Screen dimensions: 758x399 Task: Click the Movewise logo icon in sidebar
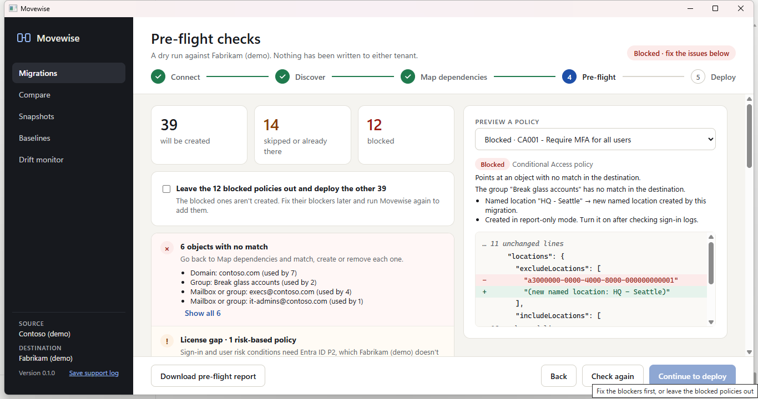24,38
